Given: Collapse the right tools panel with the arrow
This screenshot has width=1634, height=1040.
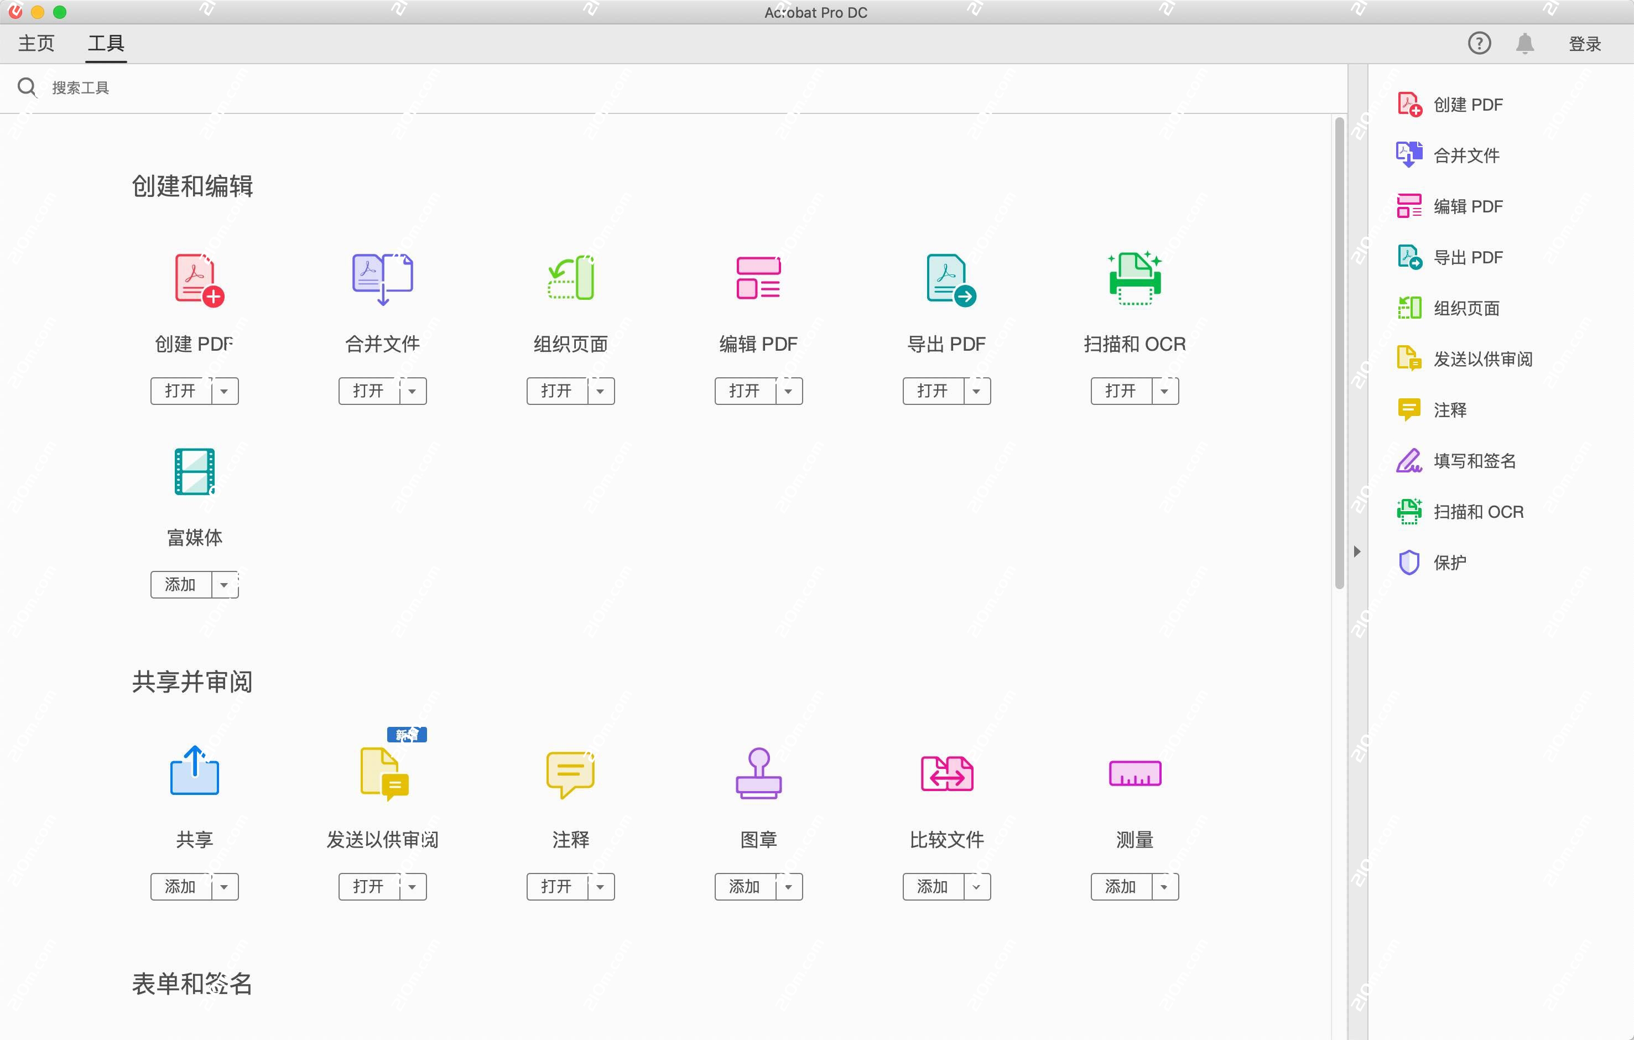Looking at the screenshot, I should [x=1358, y=551].
